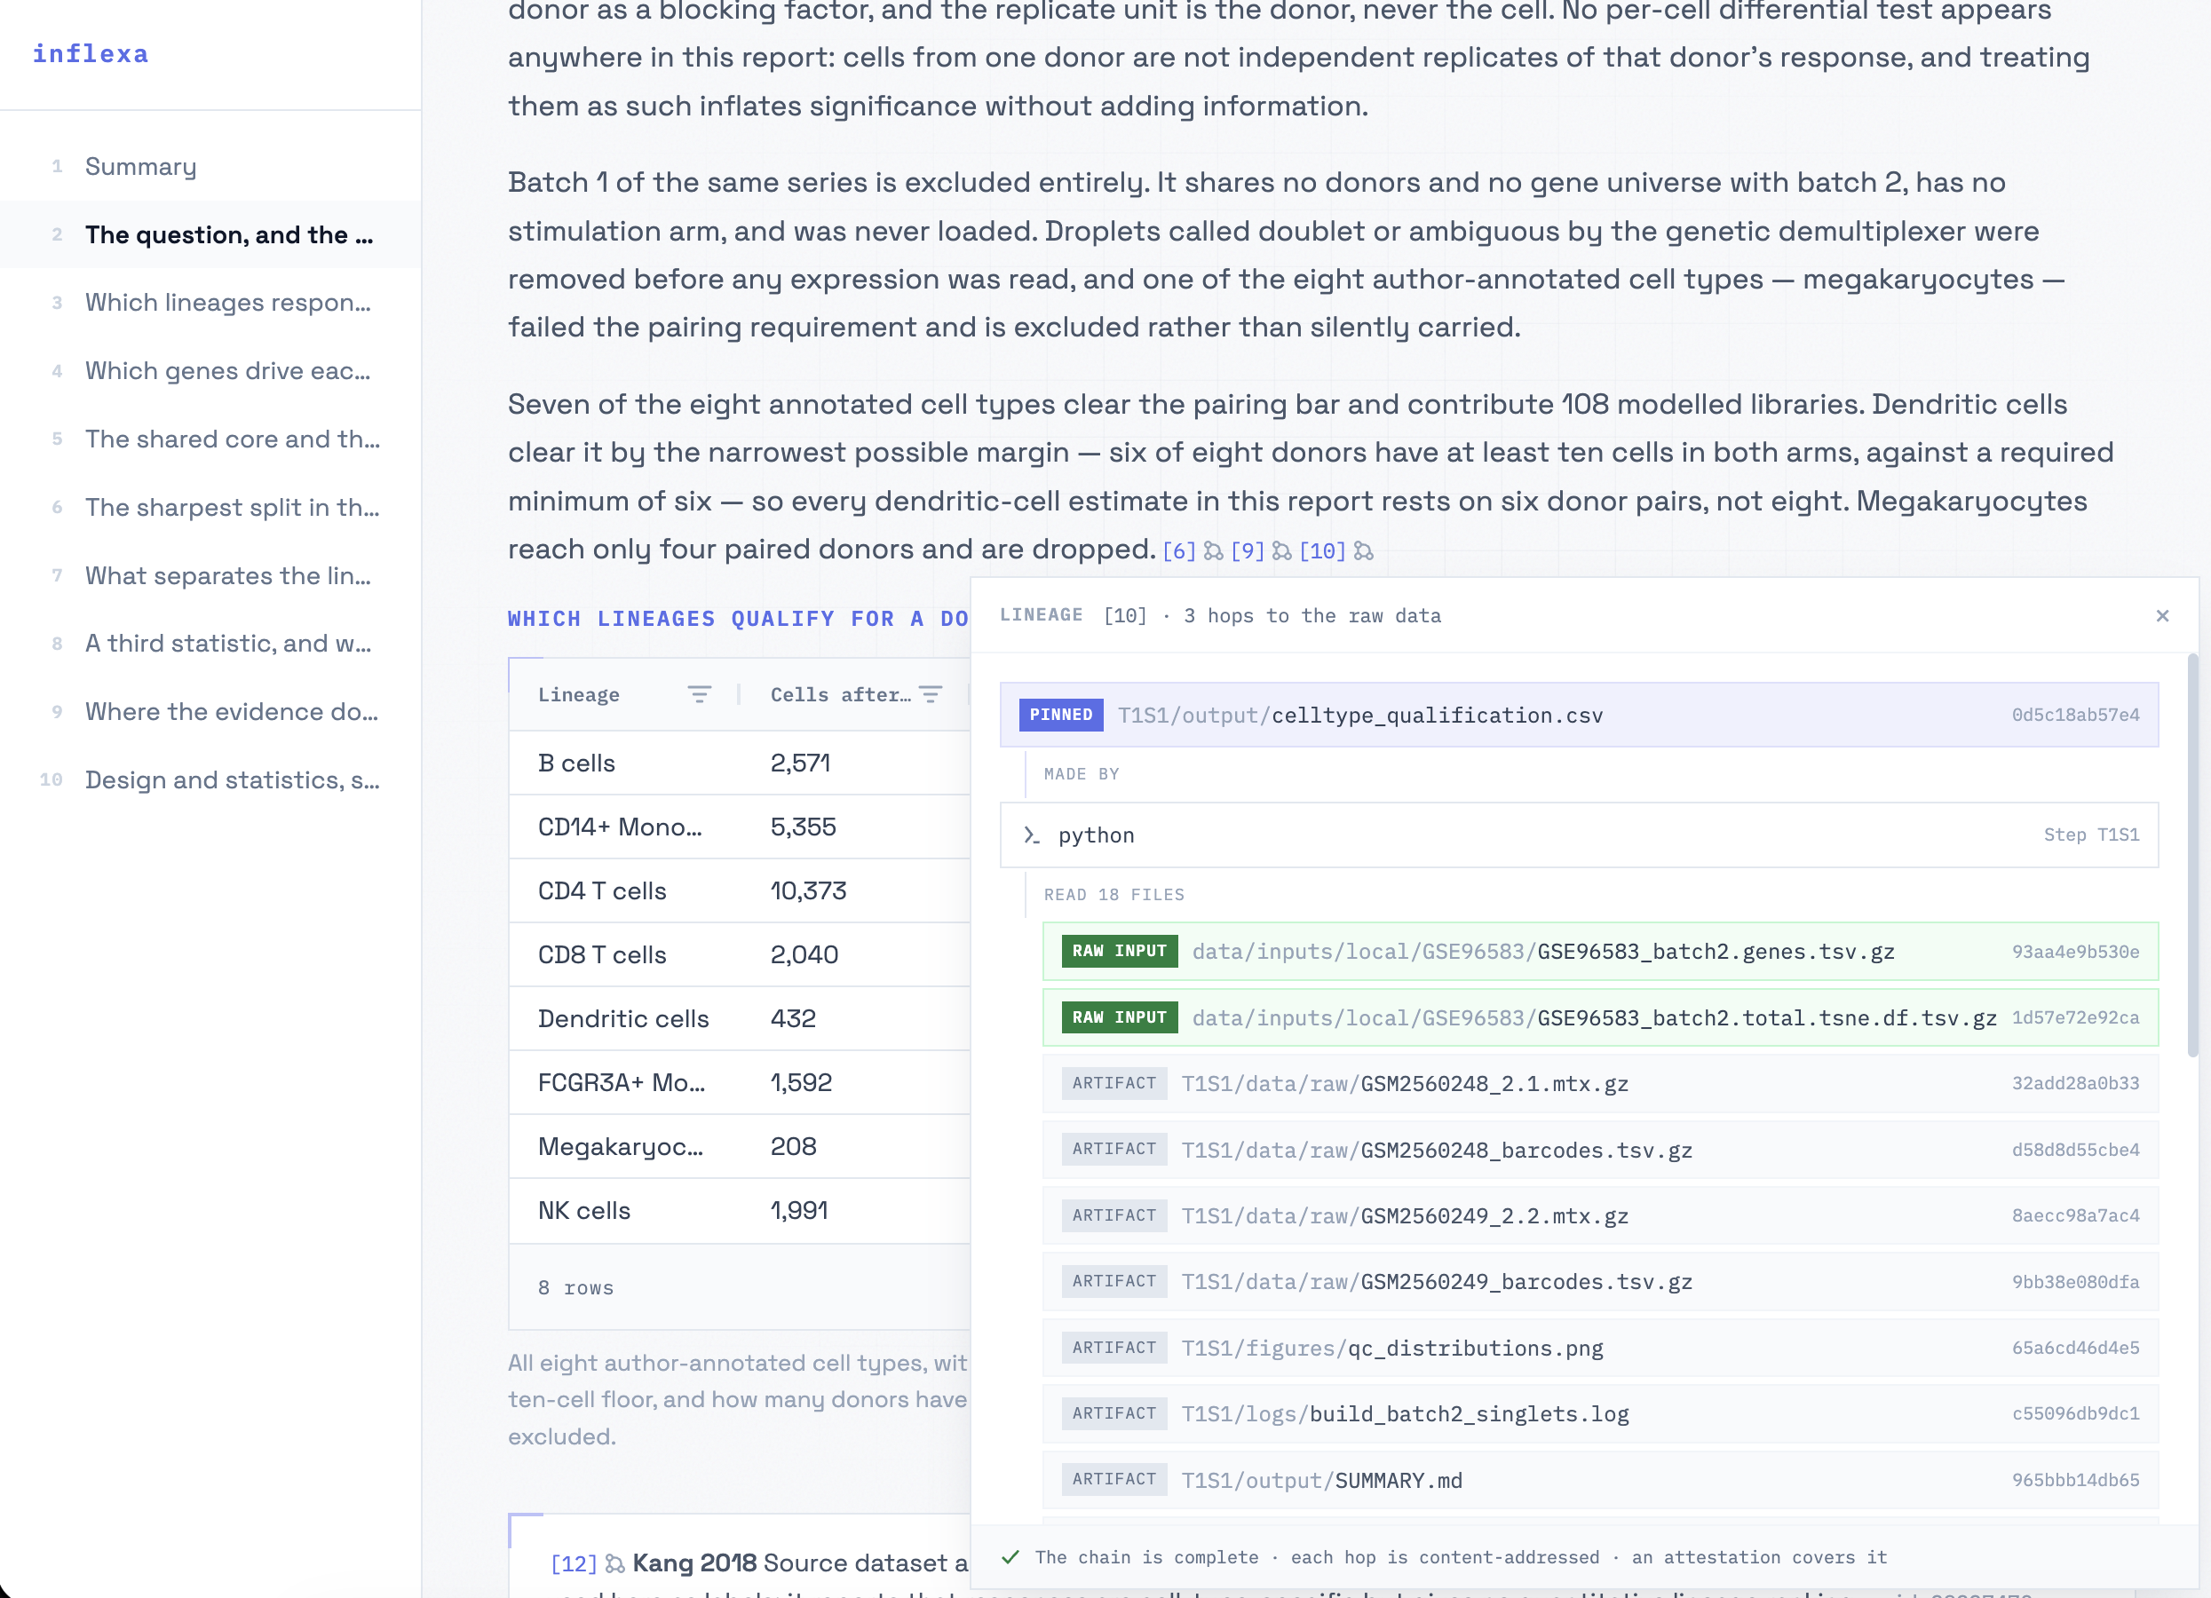Go to Summary section in sidebar
This screenshot has width=2211, height=1598.
click(210, 167)
